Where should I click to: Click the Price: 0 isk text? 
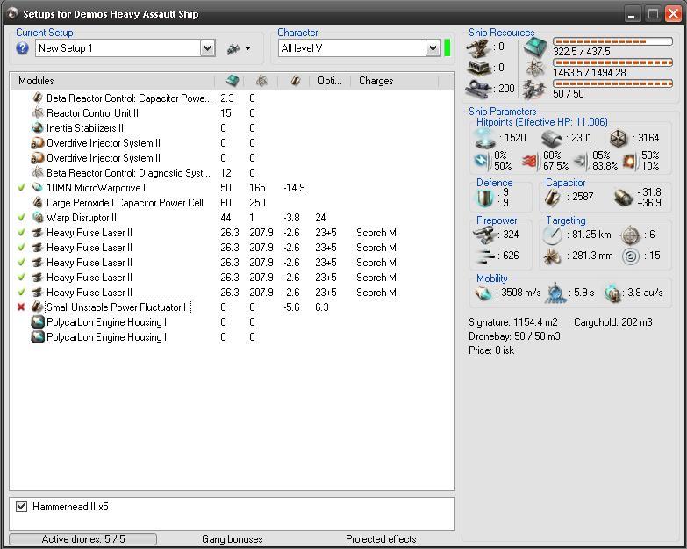491,350
